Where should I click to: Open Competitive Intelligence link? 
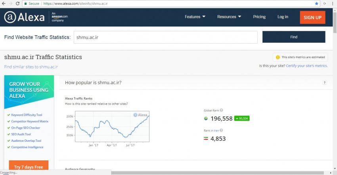point(27,147)
